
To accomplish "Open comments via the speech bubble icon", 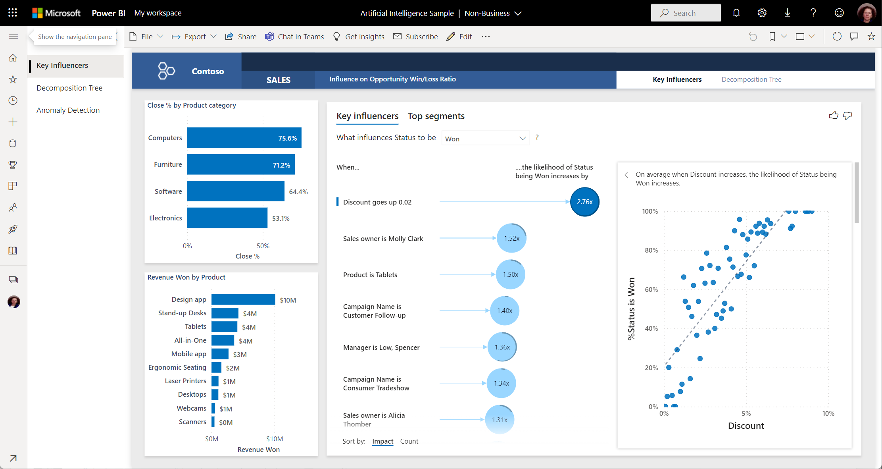I will [854, 36].
